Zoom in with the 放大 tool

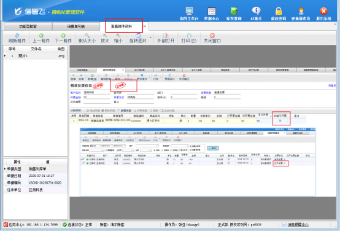(x=105, y=38)
